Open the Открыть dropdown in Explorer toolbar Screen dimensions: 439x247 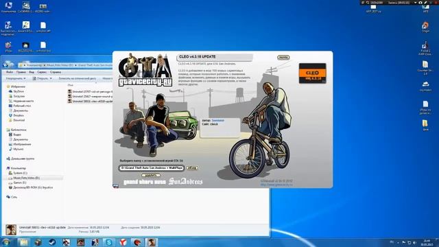[43, 78]
